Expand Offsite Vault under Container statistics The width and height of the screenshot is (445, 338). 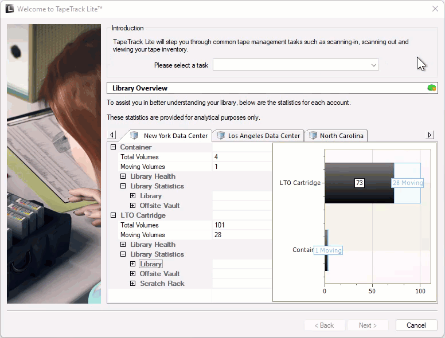tap(133, 206)
